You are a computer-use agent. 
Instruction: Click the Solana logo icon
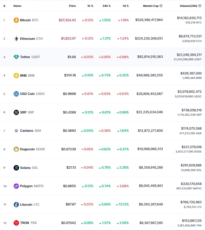pyautogui.click(x=16, y=168)
